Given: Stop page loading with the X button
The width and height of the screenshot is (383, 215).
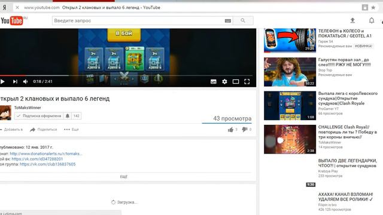Looking at the screenshot, I should coord(17,8).
